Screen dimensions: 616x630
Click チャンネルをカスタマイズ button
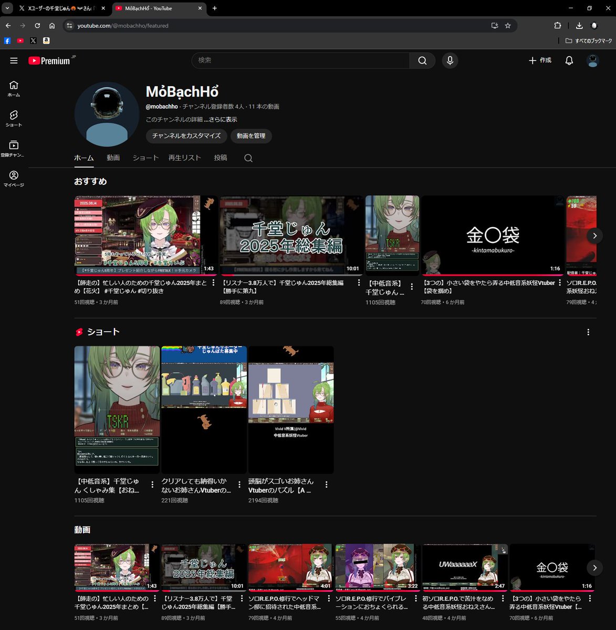coord(186,136)
